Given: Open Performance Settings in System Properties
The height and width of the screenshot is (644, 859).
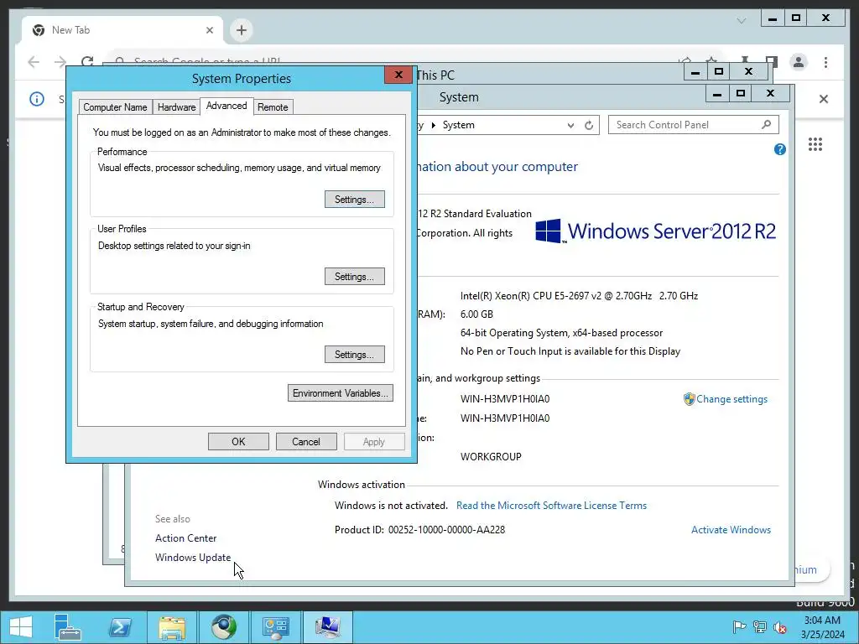Looking at the screenshot, I should [x=355, y=200].
